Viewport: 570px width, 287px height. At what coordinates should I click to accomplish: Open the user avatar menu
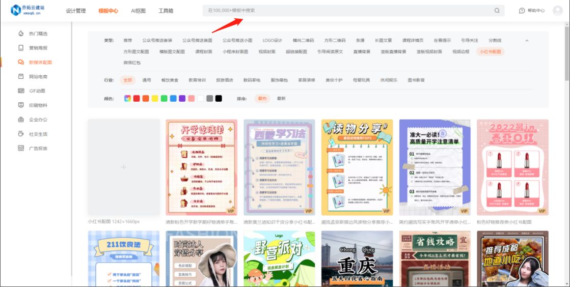click(x=557, y=11)
